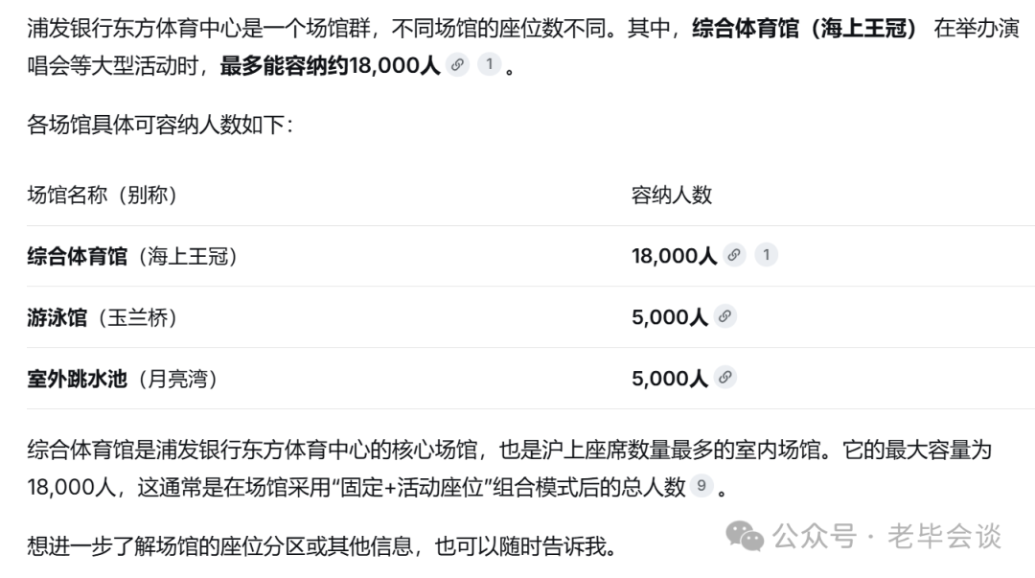Open citation badge 9 after 总人数

701,486
